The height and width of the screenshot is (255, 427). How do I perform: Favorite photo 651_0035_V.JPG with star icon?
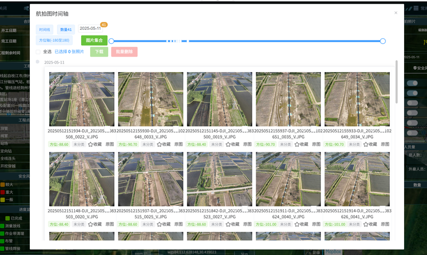pos(297,145)
